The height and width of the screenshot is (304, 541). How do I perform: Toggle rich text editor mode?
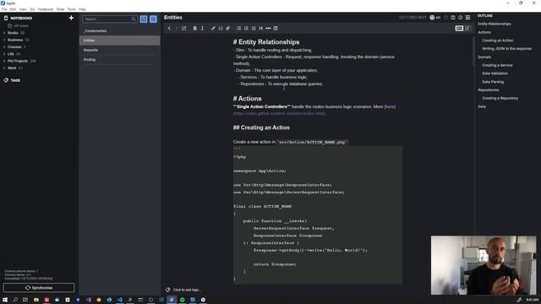467,28
